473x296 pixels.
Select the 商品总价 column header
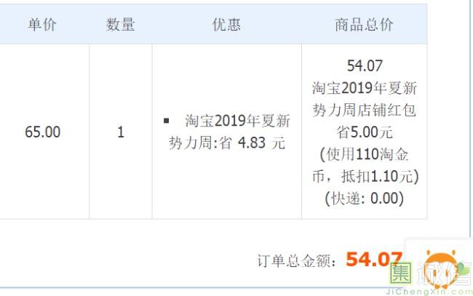(364, 24)
